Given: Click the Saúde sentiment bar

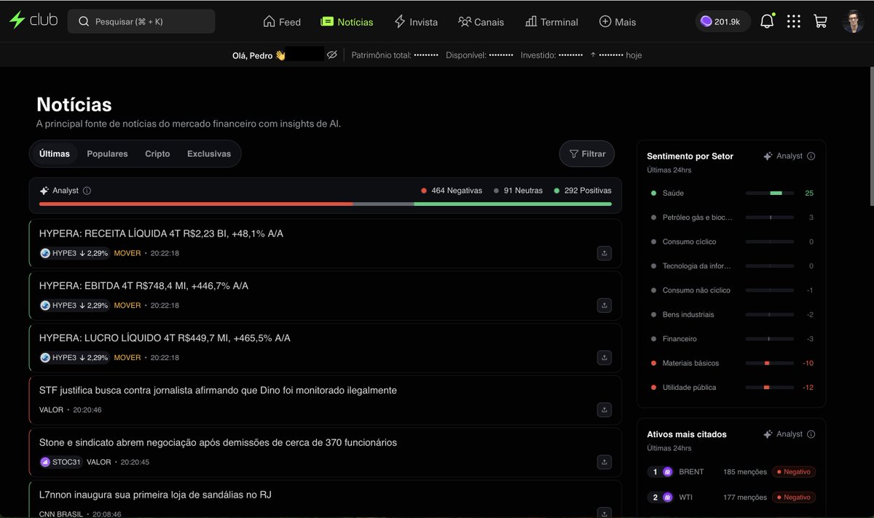Looking at the screenshot, I should (770, 193).
